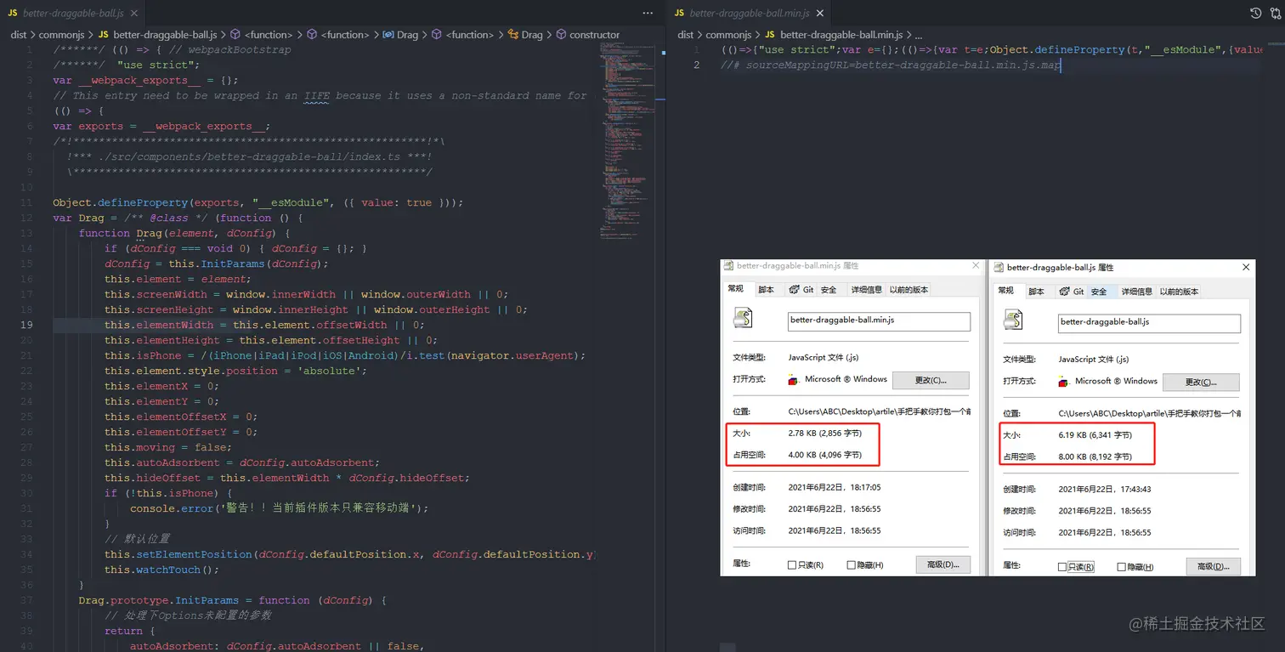This screenshot has height=652, width=1285.
Task: Enable 隐藏 checkbox in min.js properties dialog
Action: point(852,565)
